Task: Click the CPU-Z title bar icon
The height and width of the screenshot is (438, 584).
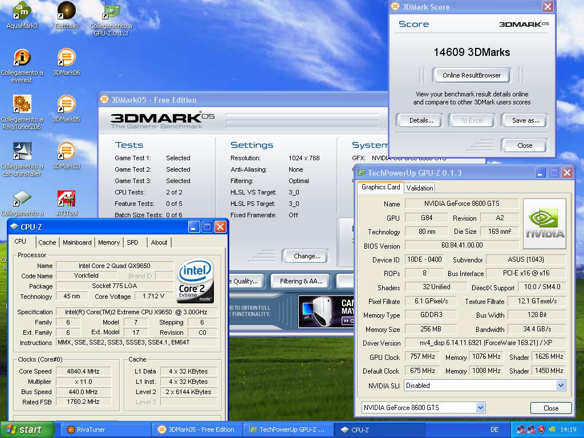Action: (x=14, y=226)
